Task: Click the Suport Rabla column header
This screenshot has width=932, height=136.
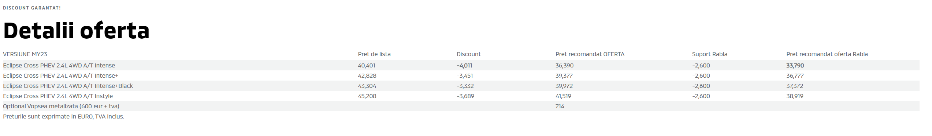Action: point(709,54)
